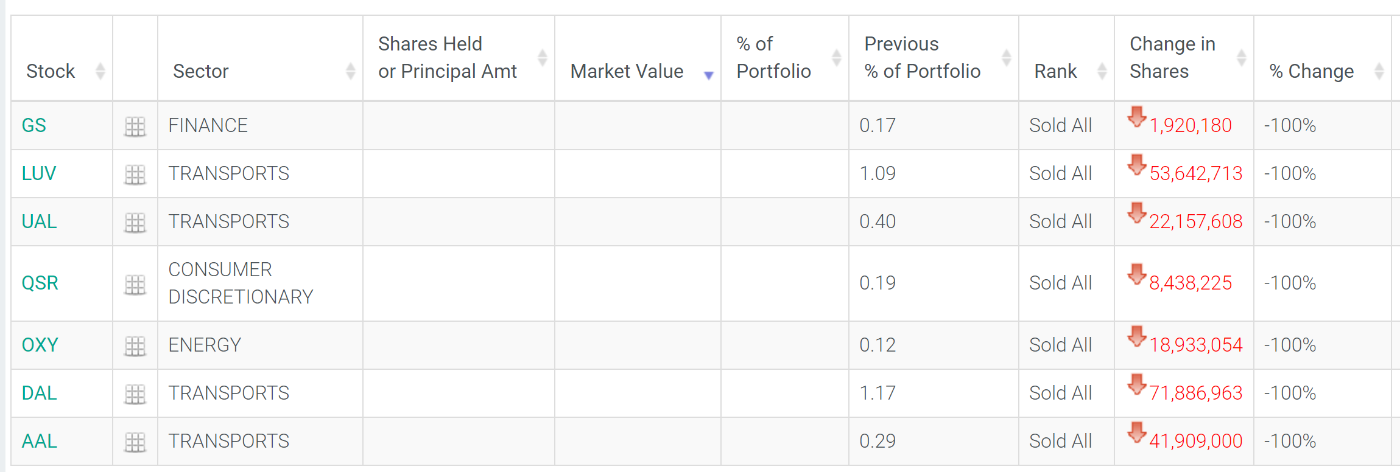1400x472 pixels.
Task: Sort by Market Value column
Action: pos(638,58)
